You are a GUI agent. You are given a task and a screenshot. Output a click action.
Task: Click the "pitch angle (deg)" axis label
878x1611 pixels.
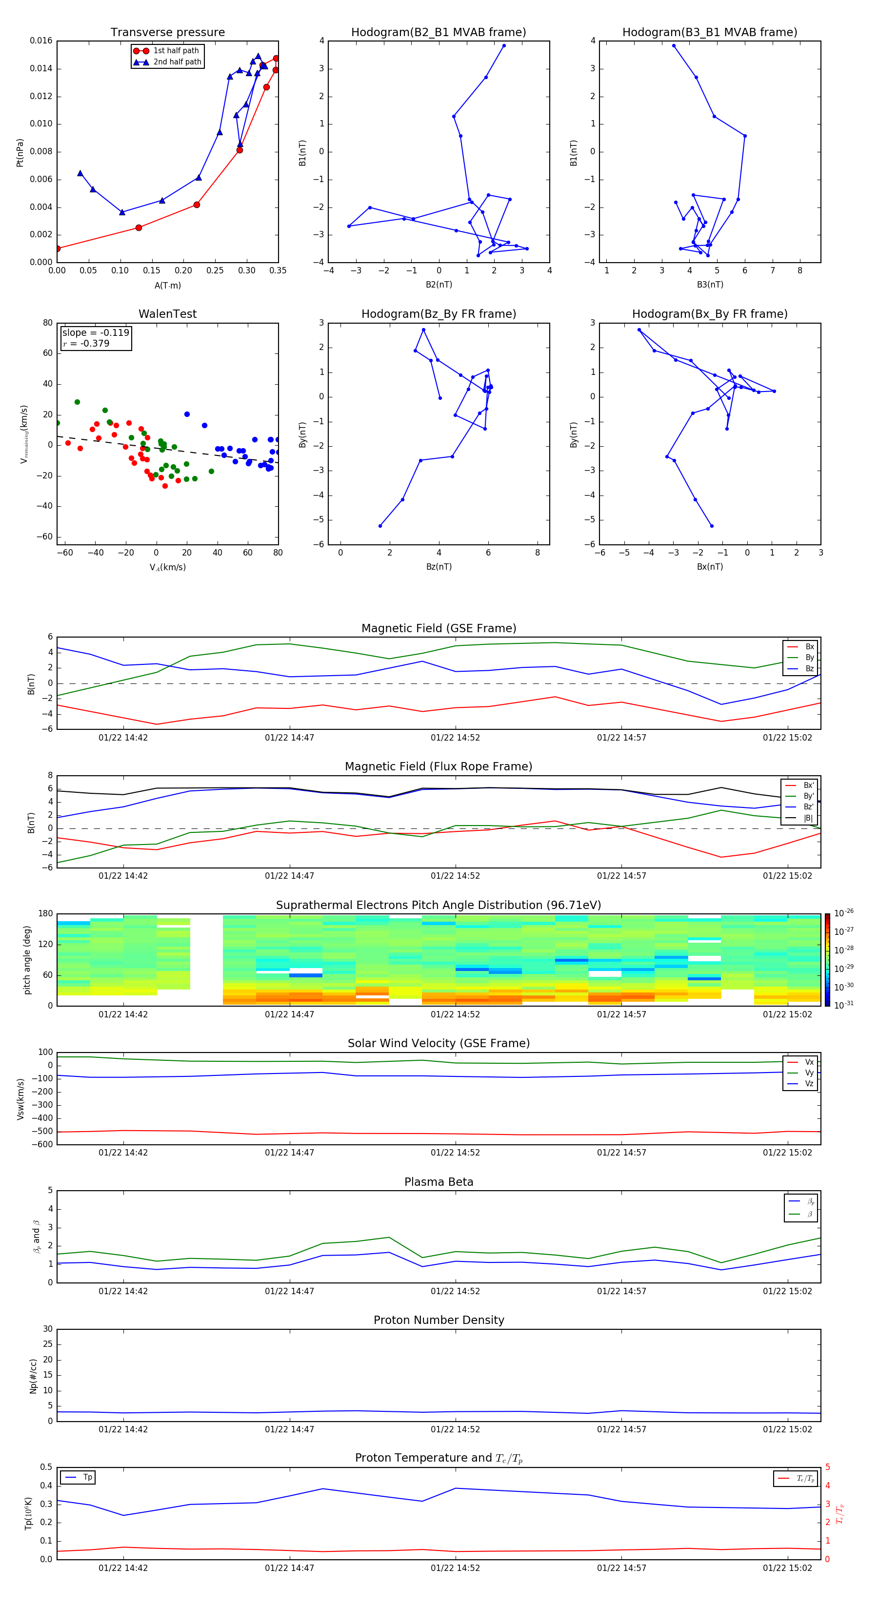27,959
